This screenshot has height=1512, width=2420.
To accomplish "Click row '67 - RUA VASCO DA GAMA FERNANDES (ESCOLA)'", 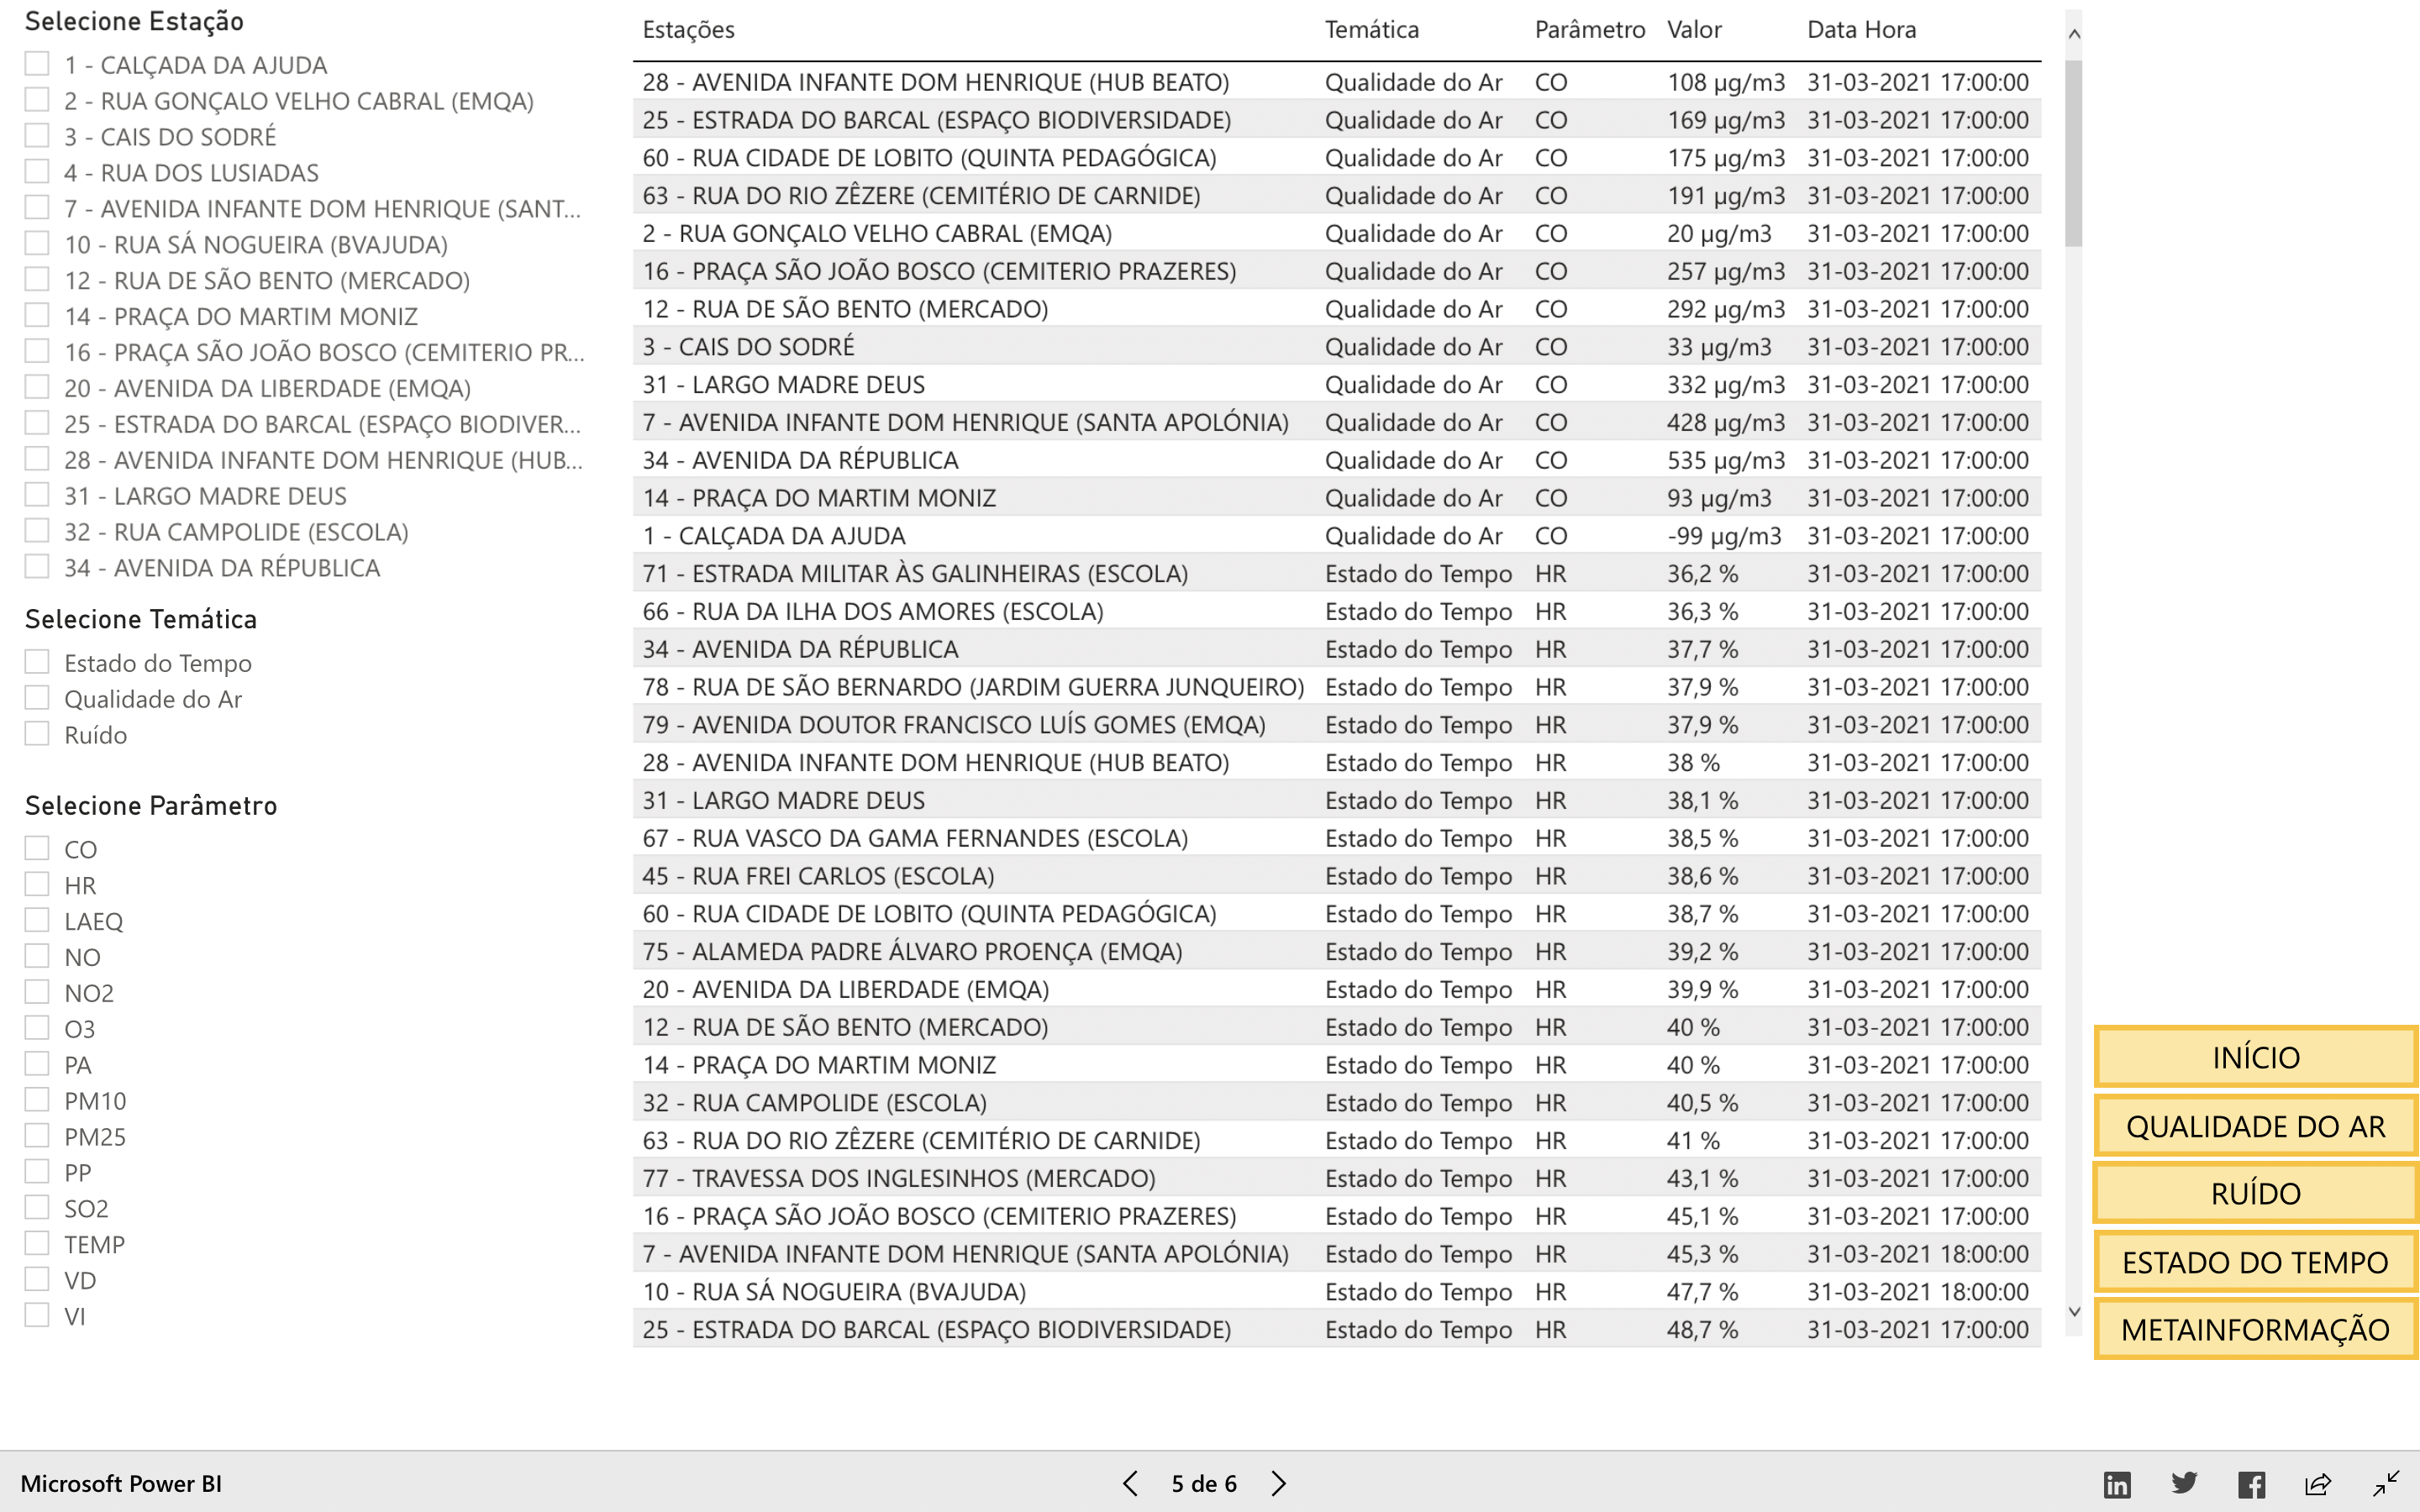I will [1336, 838].
